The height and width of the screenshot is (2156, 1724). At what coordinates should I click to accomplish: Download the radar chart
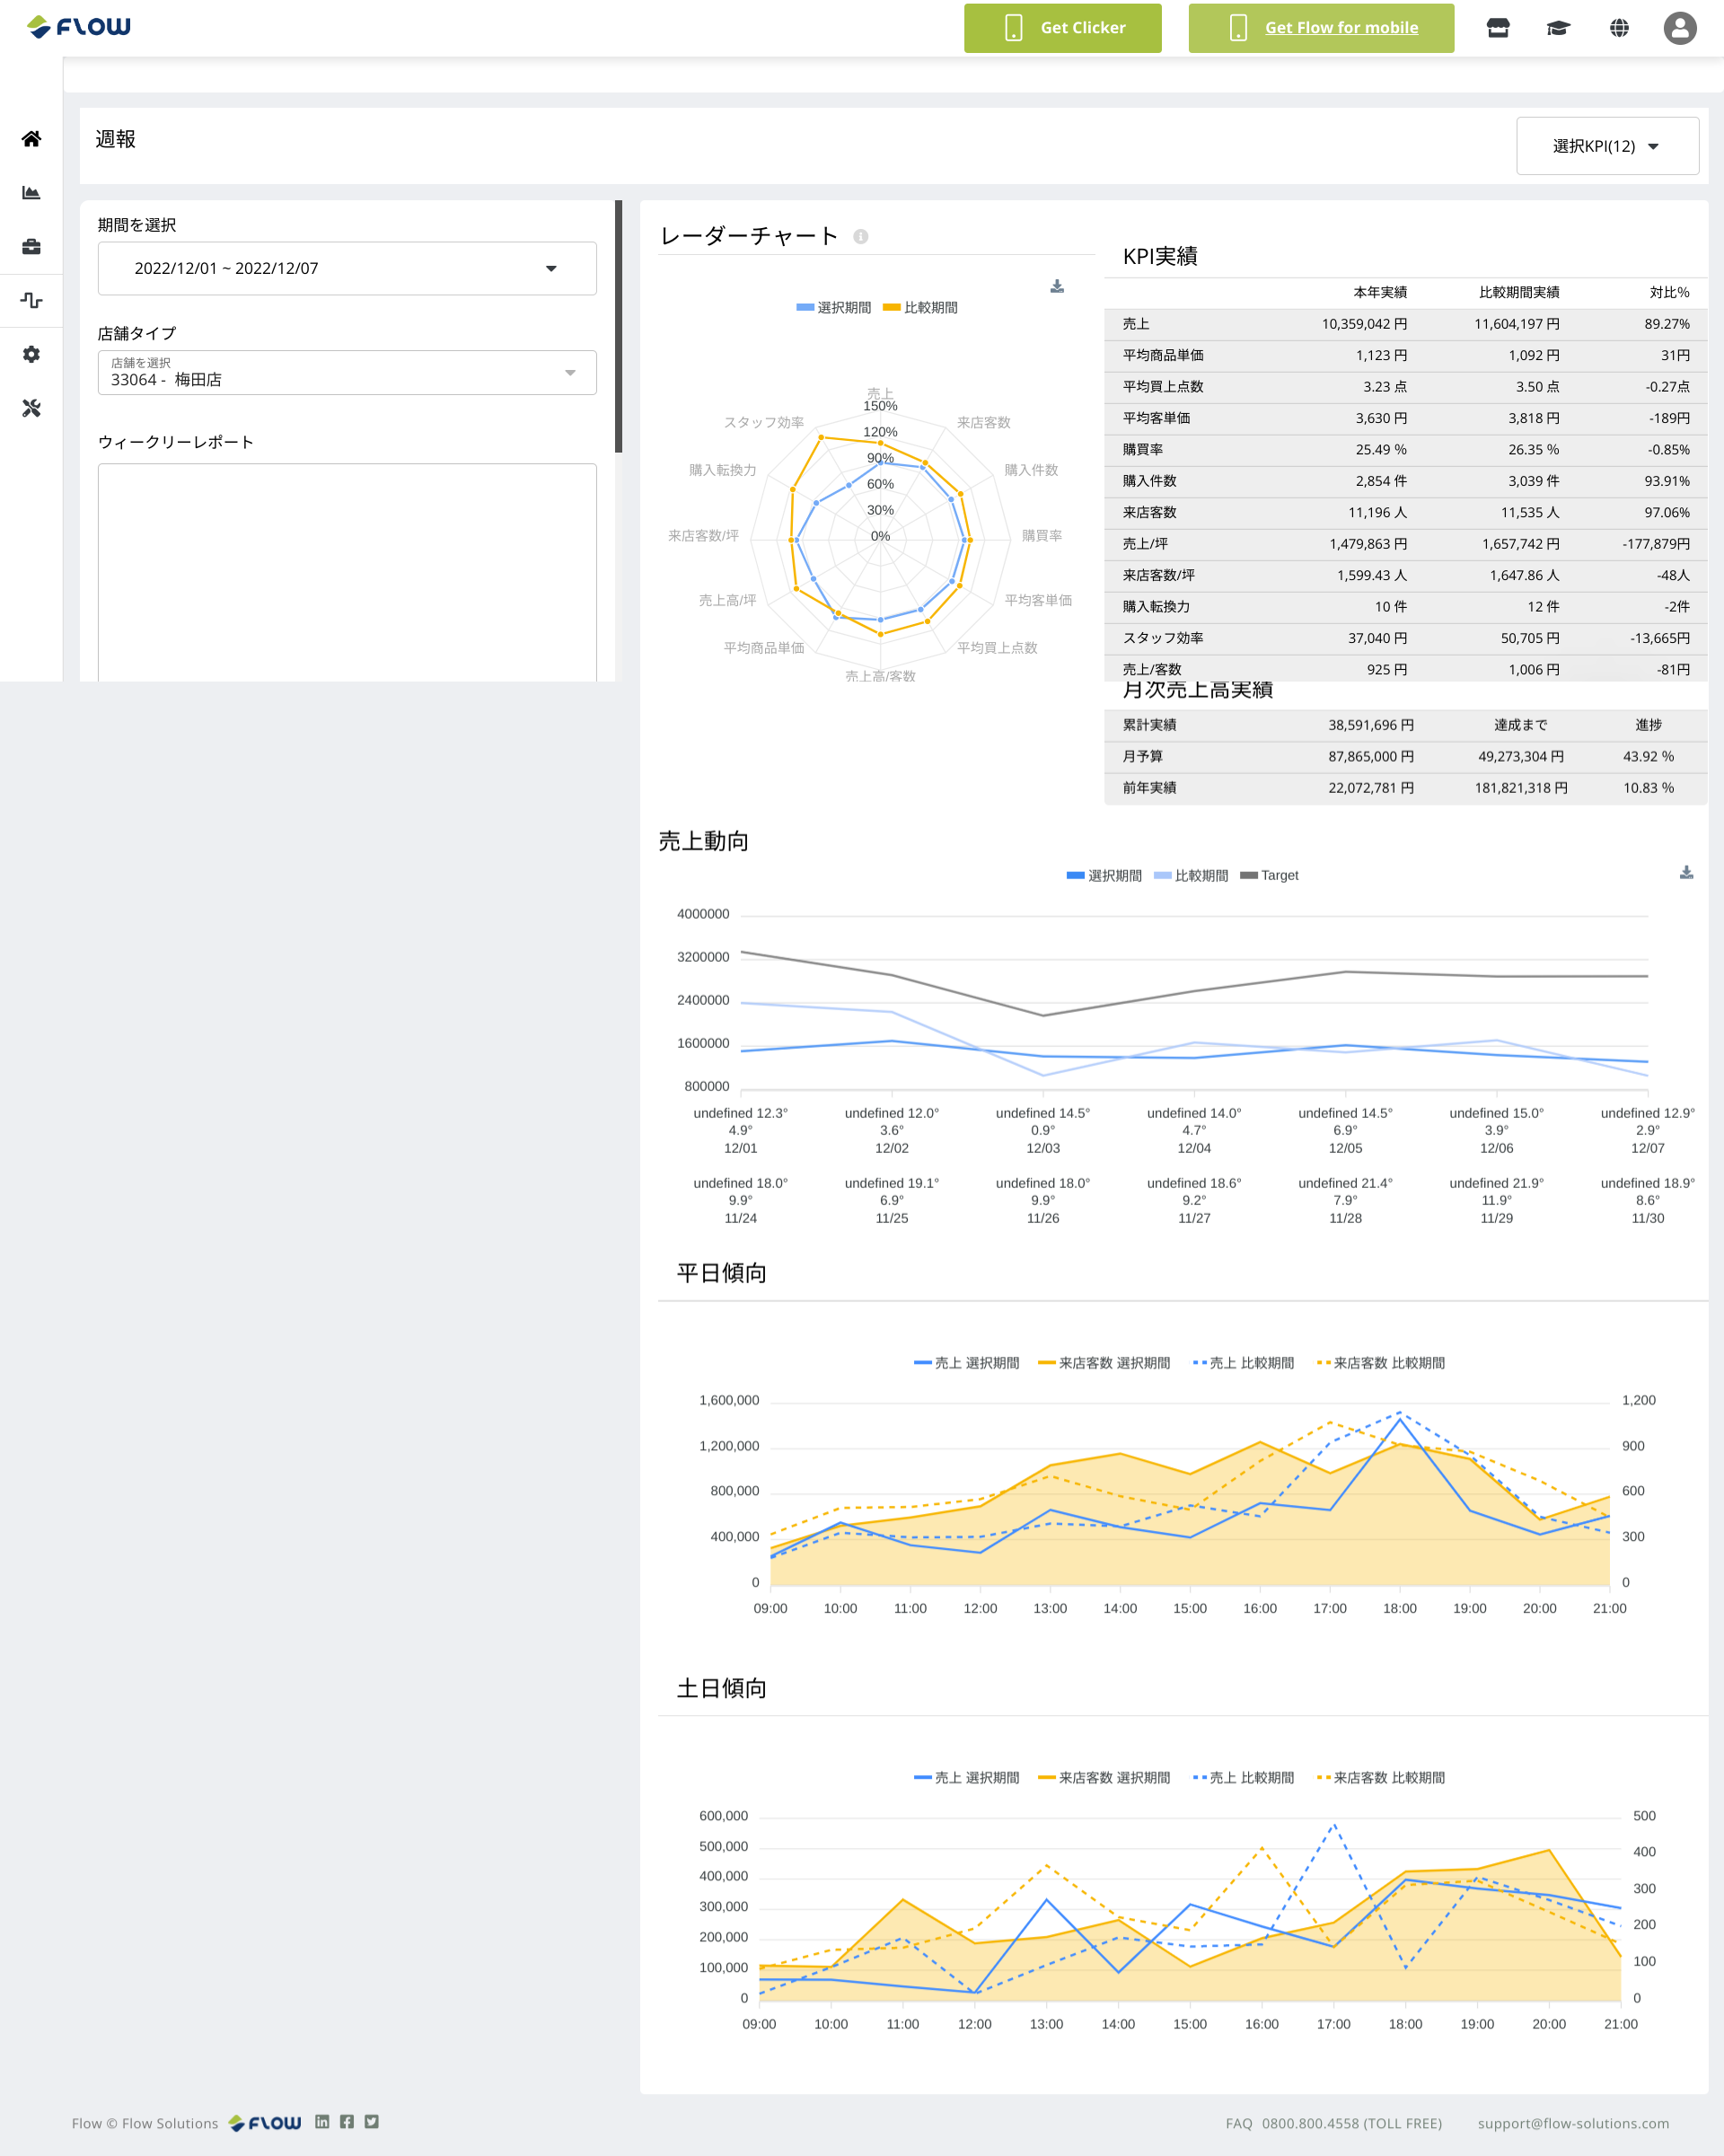tap(1057, 287)
